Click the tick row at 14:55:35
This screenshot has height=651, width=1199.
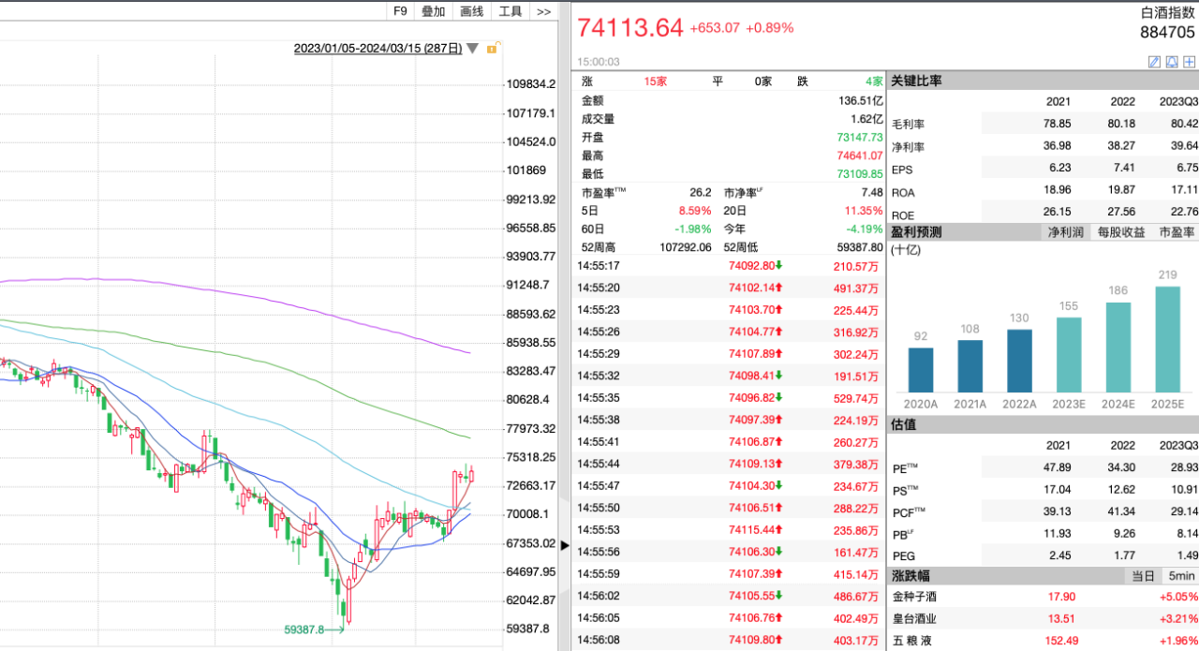729,397
